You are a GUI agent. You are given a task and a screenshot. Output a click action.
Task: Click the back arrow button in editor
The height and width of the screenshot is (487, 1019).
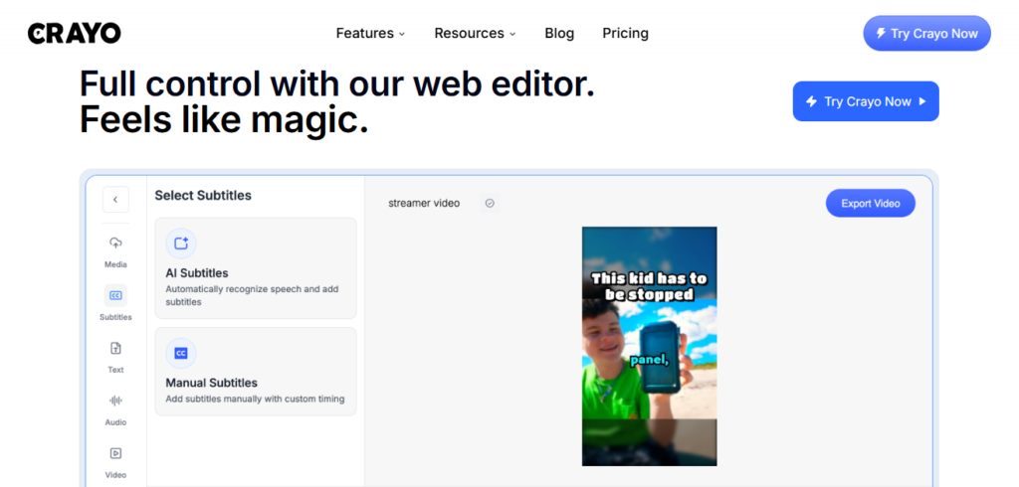tap(115, 200)
